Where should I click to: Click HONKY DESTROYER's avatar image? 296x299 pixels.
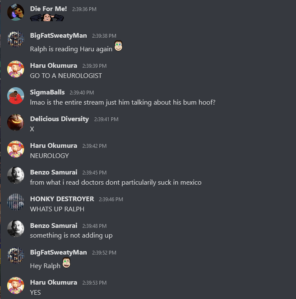[16, 202]
